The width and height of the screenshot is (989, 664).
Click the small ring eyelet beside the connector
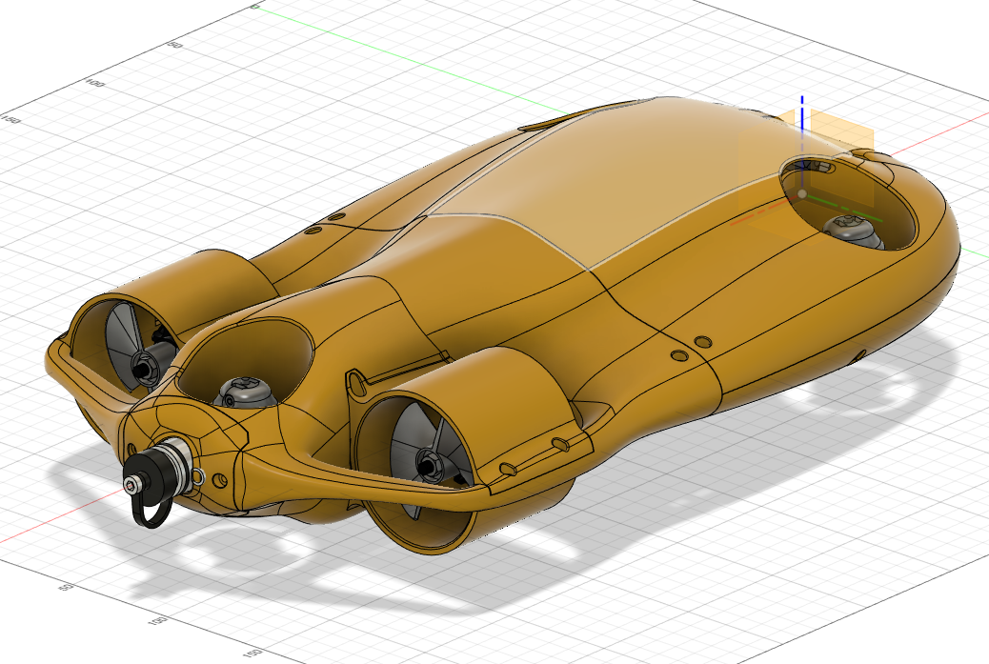click(x=198, y=476)
